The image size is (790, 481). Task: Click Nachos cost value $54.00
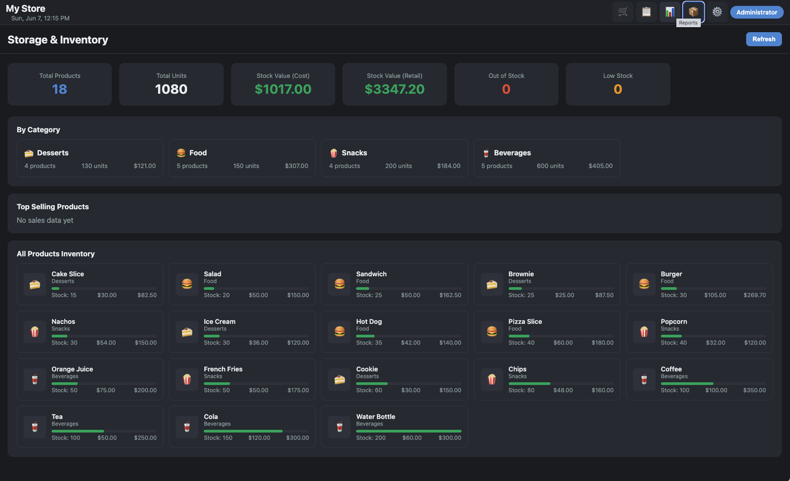tap(106, 343)
